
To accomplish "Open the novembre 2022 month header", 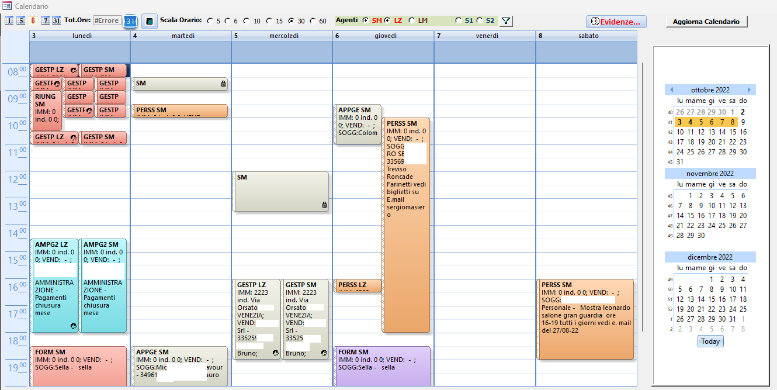I will tap(710, 174).
